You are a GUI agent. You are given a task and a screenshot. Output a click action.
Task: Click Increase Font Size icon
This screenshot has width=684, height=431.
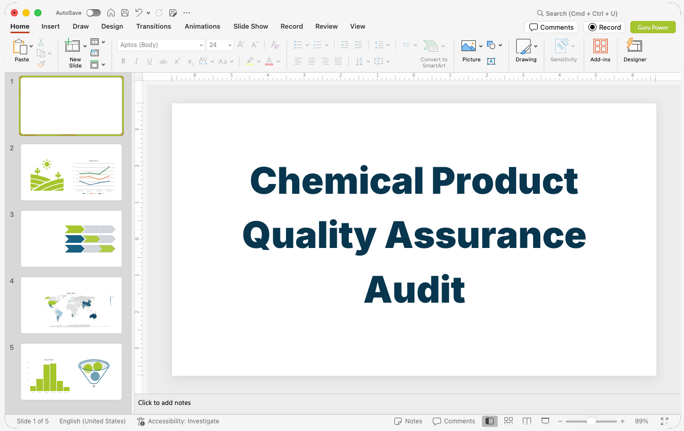(x=241, y=45)
